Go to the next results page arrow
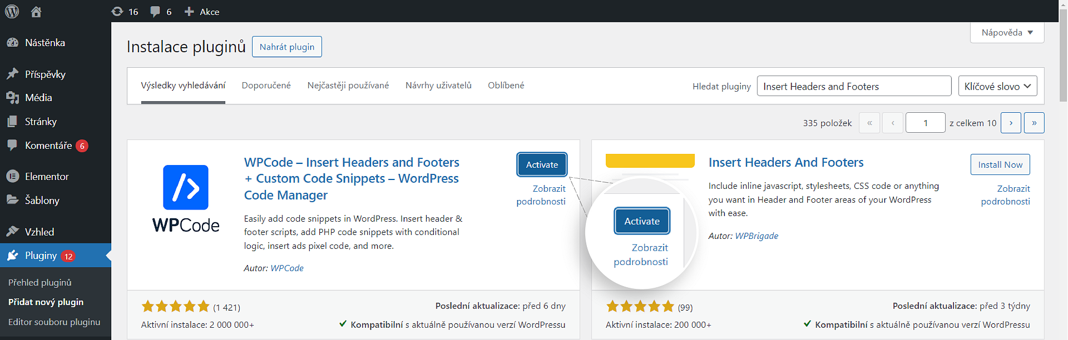This screenshot has width=1068, height=340. pos(1011,123)
